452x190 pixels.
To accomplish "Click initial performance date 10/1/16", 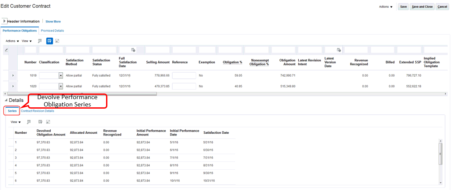I will 175,180.
